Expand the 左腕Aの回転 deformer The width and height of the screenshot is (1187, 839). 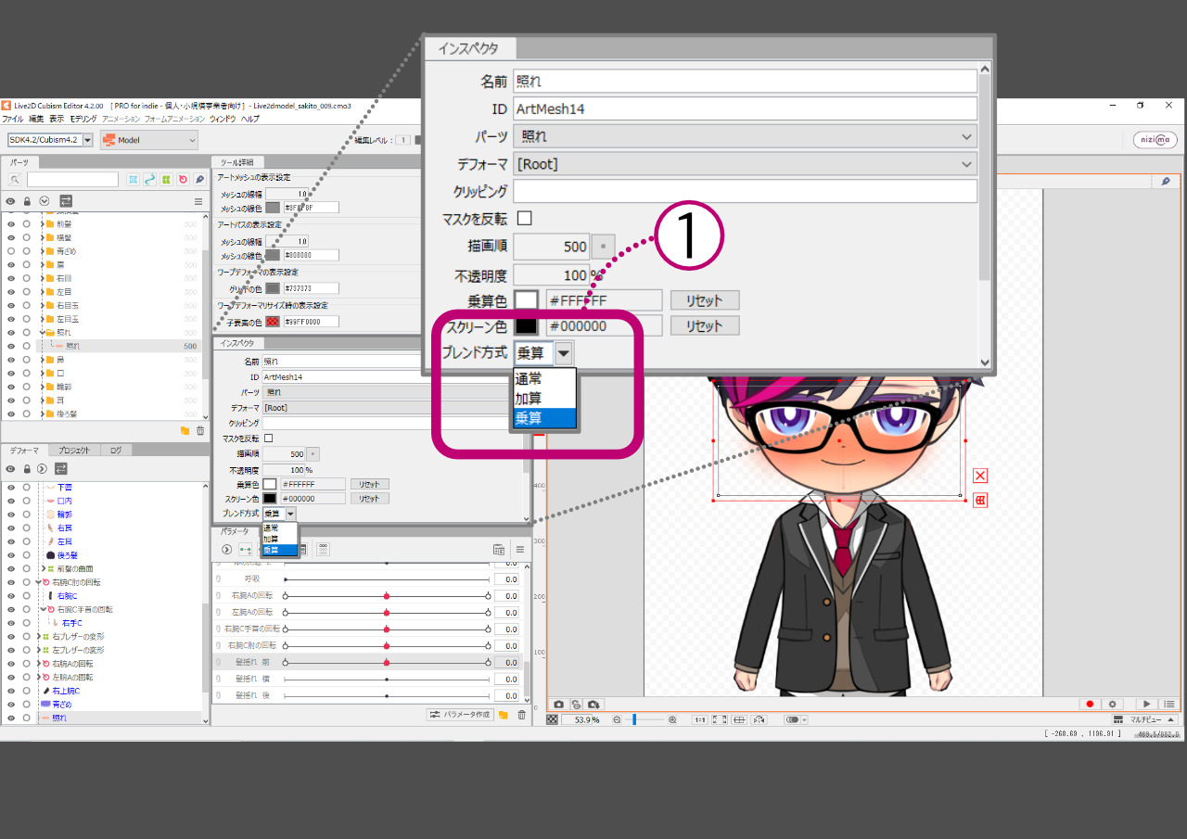39,677
